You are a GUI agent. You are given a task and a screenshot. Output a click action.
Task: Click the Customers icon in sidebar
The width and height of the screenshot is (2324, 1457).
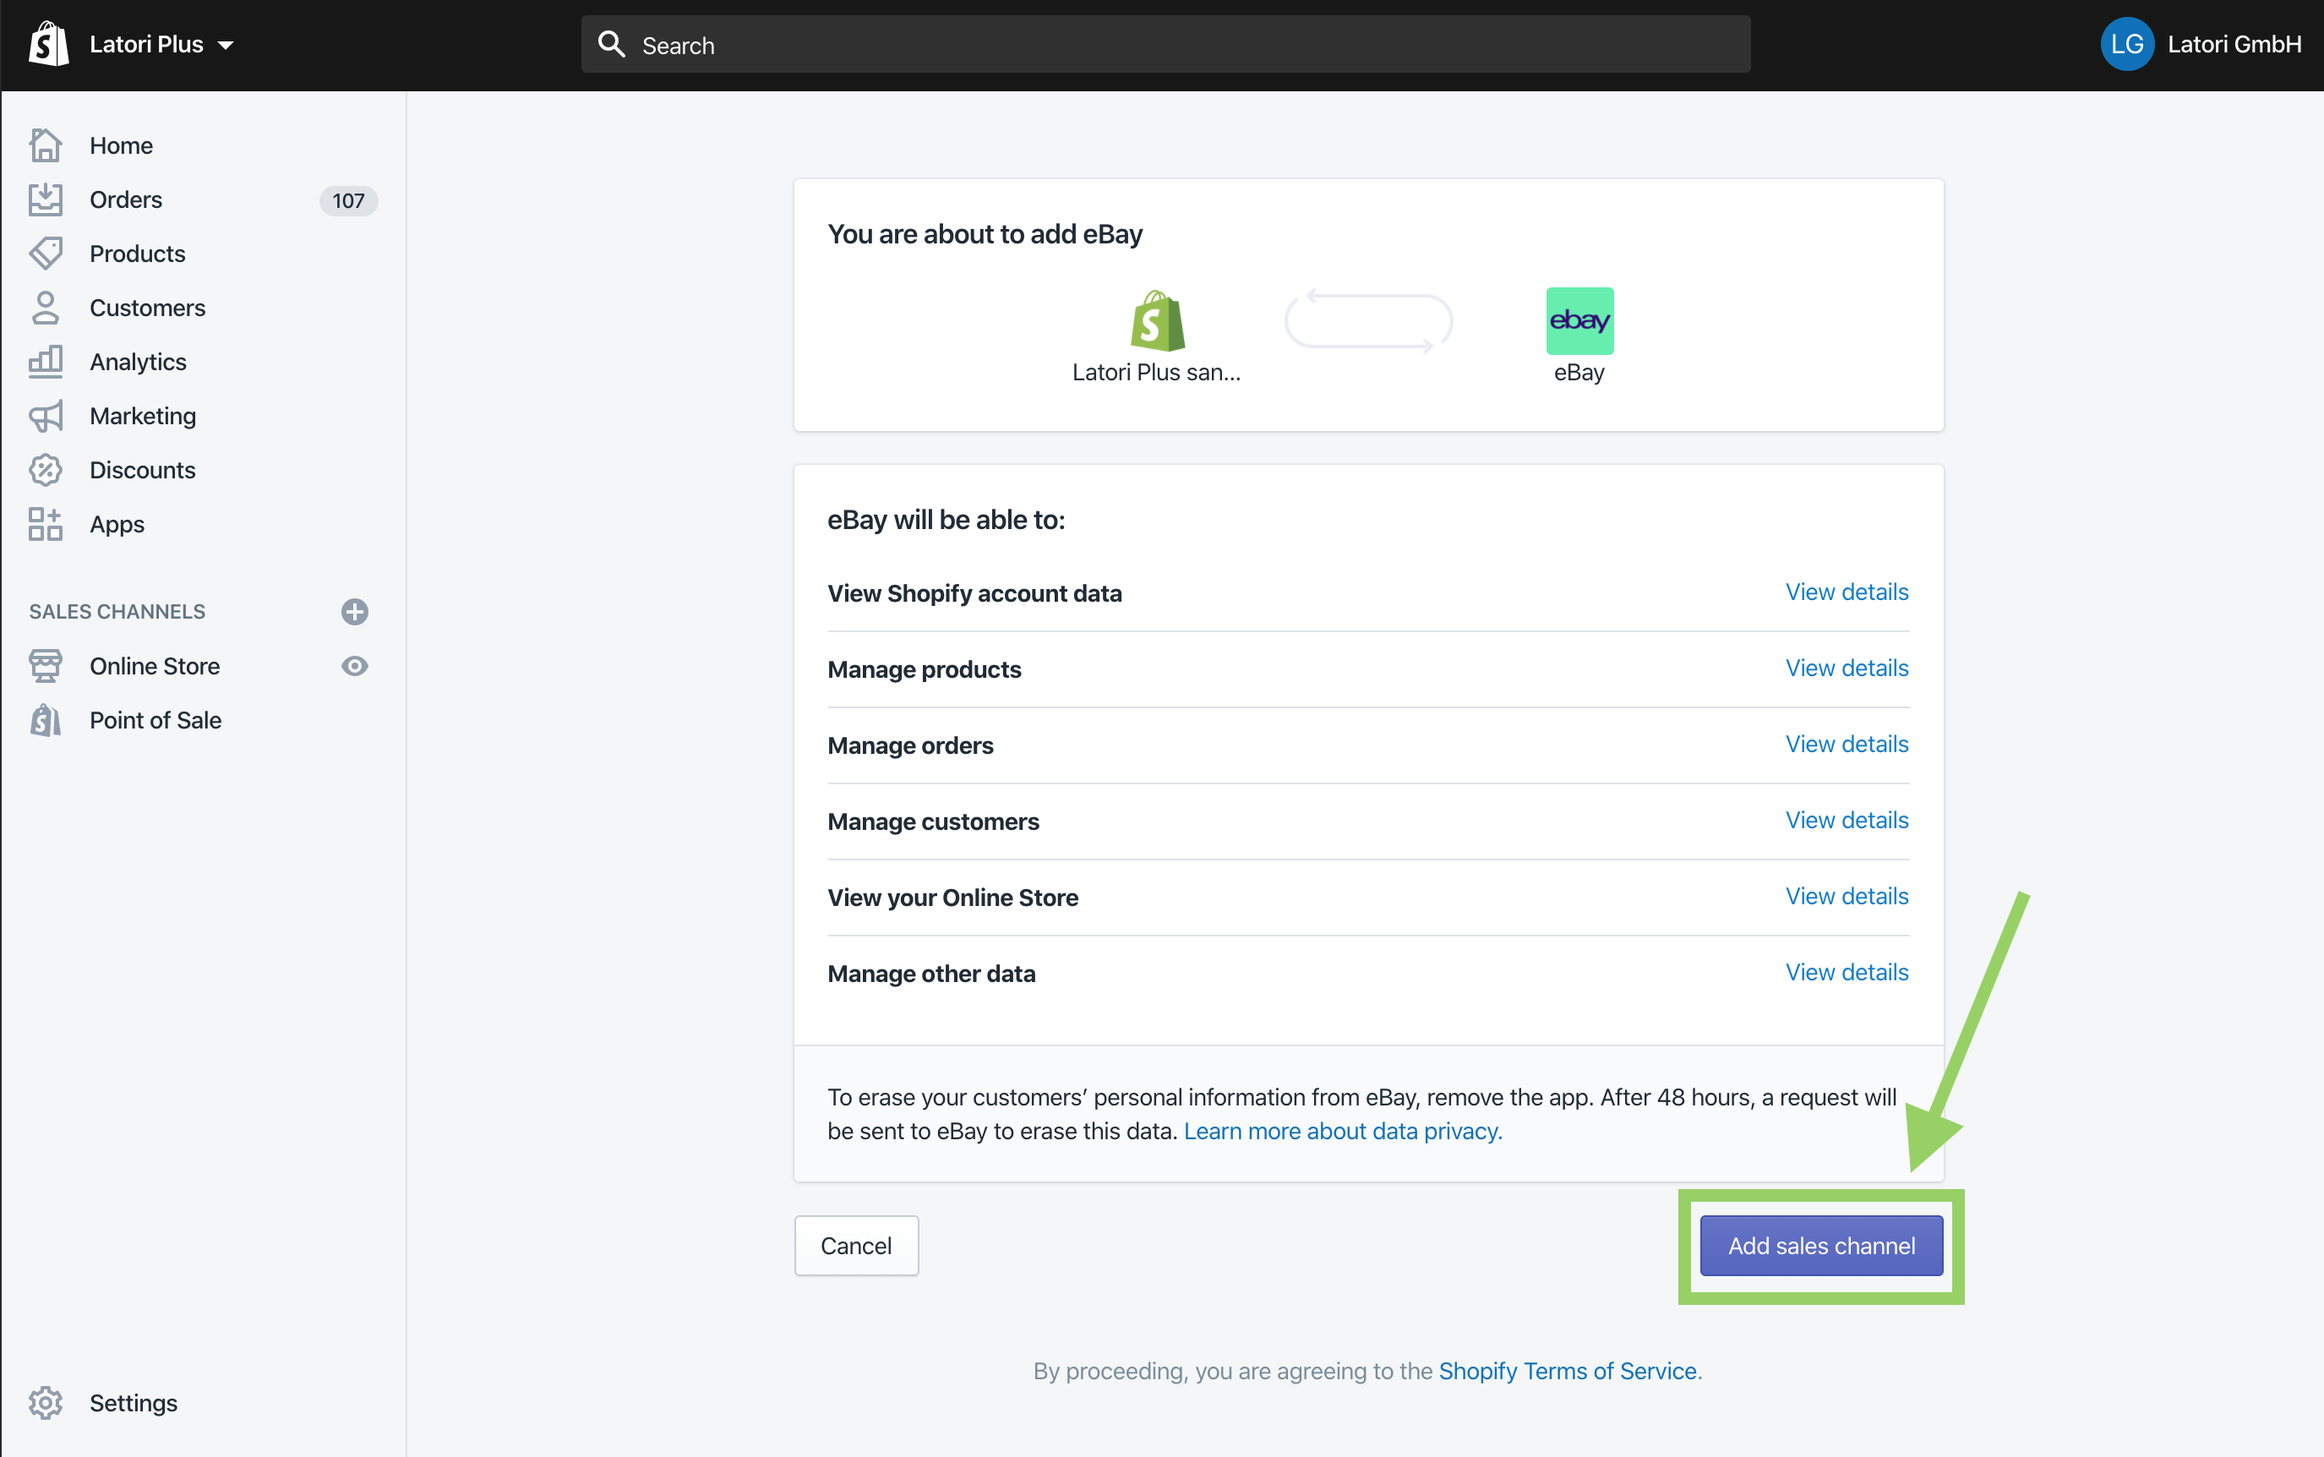tap(46, 307)
